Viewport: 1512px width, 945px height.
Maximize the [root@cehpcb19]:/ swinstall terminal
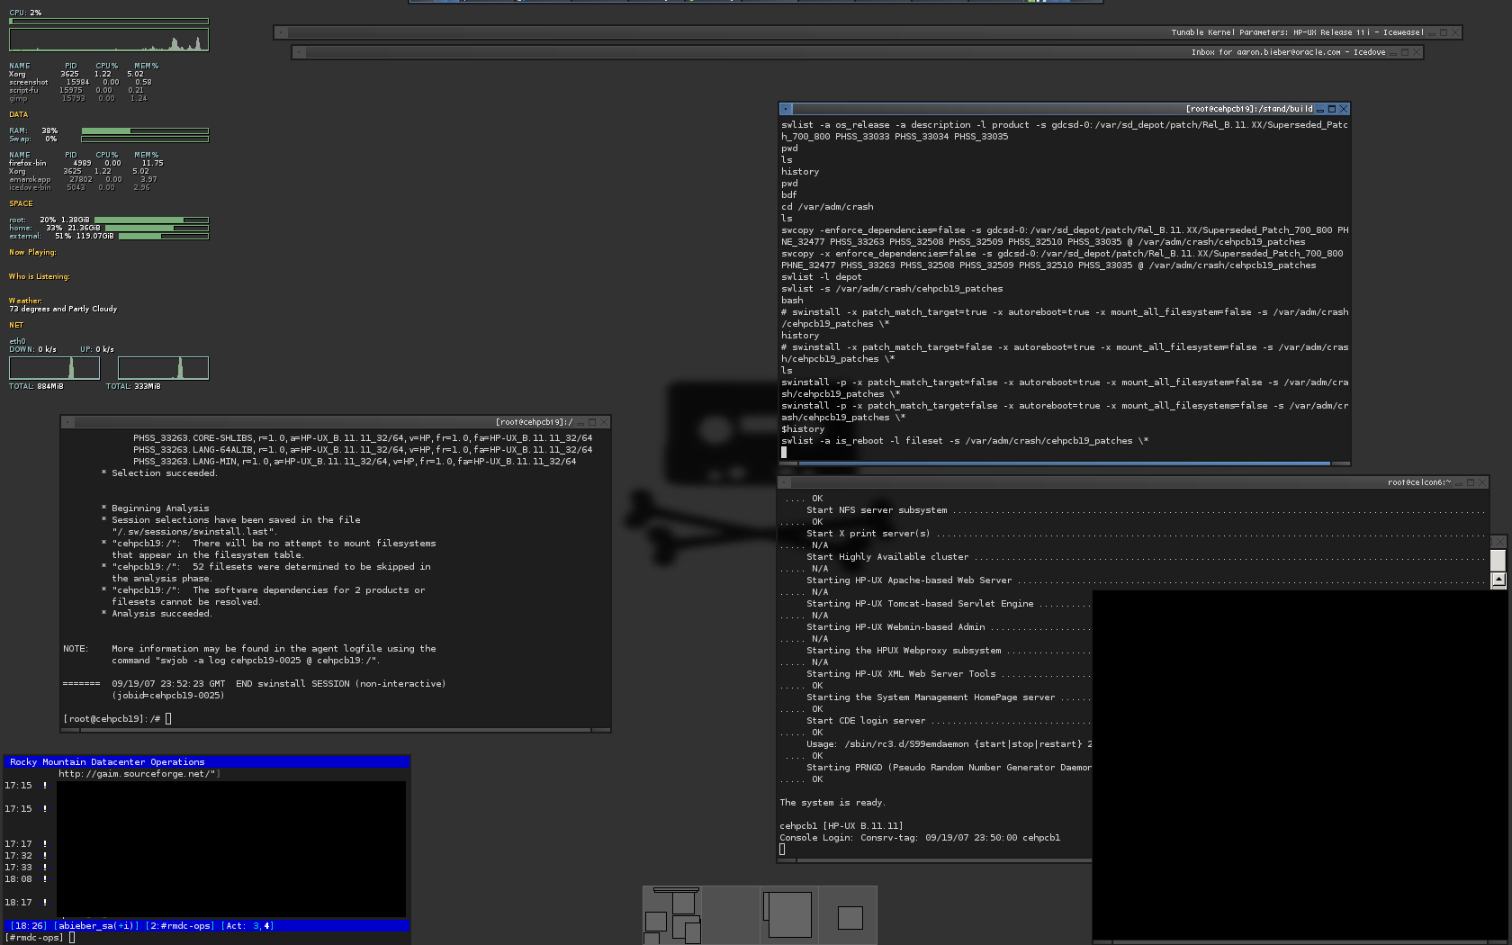(x=592, y=422)
